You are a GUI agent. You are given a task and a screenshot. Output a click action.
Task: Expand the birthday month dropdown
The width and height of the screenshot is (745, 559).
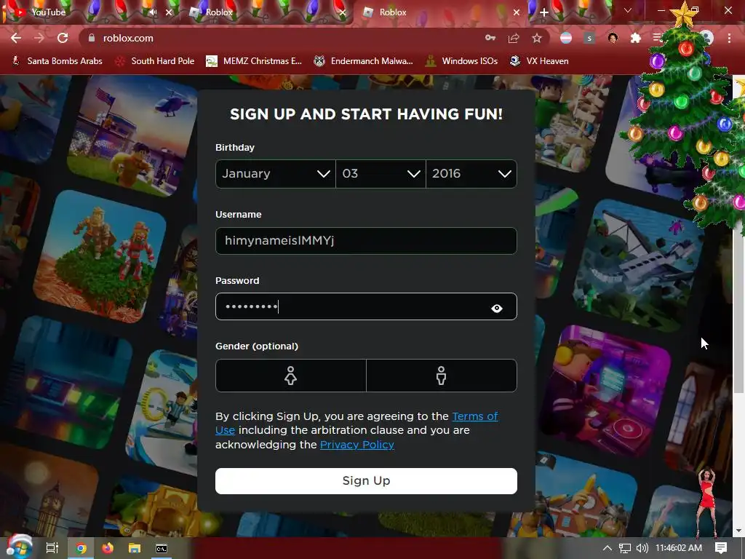pos(276,173)
